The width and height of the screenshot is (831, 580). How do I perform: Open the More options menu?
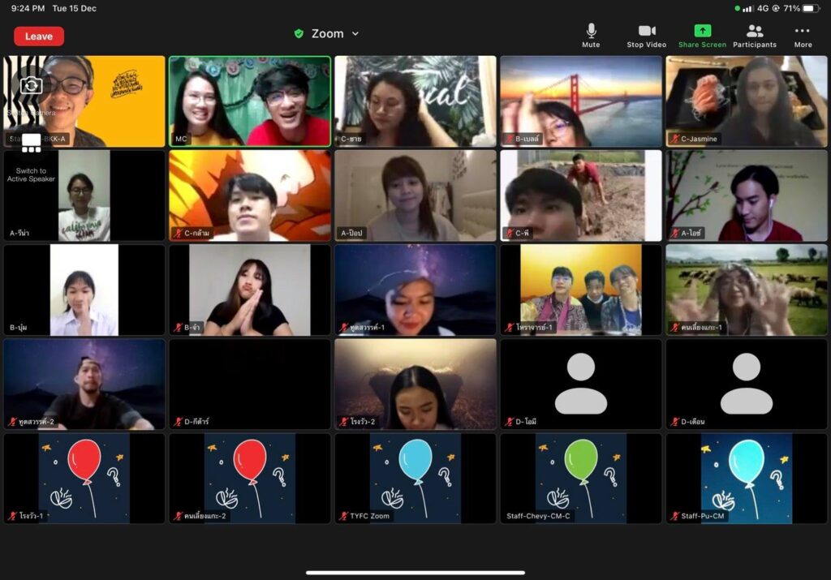click(803, 36)
